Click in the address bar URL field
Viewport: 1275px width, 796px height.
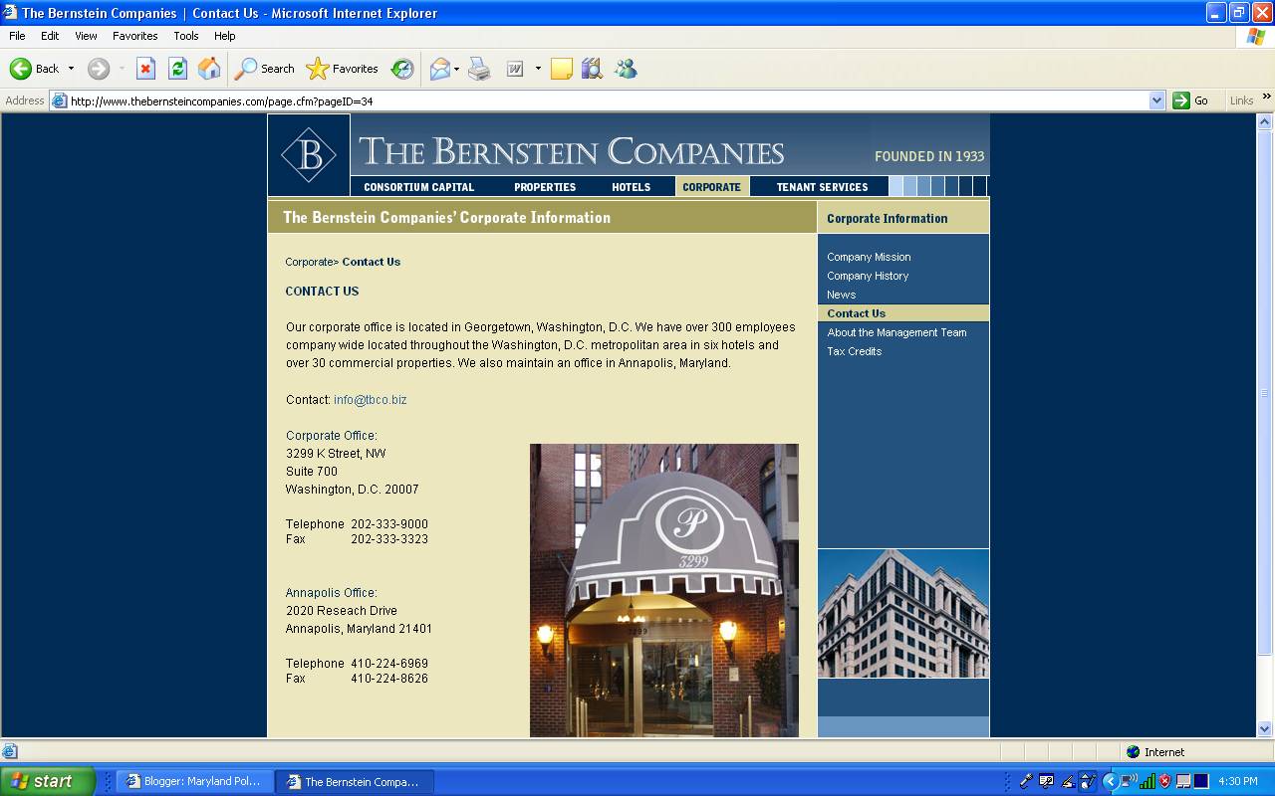point(608,100)
